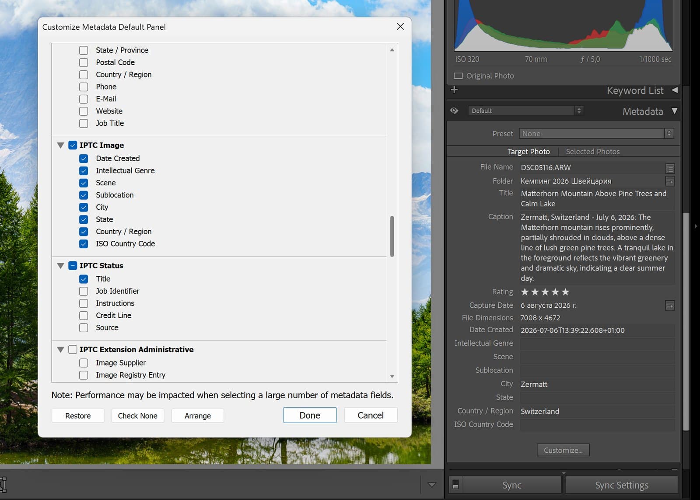Click the scroll down arrow in dialog list

[392, 376]
